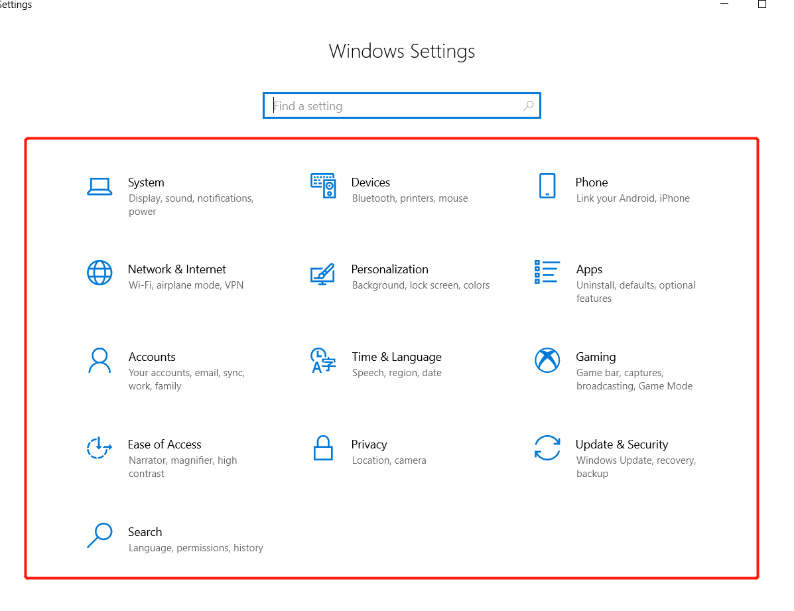Click 'Bluetooth, printers, mouse' text
Image resolution: width=794 pixels, height=611 pixels.
click(410, 198)
